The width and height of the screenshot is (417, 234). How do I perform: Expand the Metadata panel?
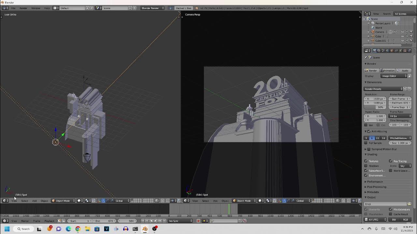coord(373,192)
